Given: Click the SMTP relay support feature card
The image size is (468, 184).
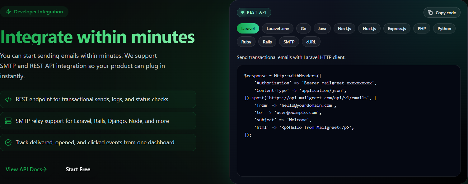Looking at the screenshot, I should pos(98,121).
